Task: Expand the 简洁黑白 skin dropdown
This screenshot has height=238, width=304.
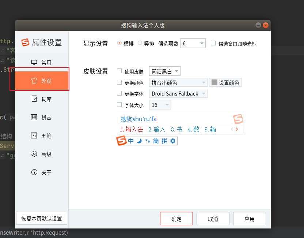Action: pyautogui.click(x=164, y=71)
